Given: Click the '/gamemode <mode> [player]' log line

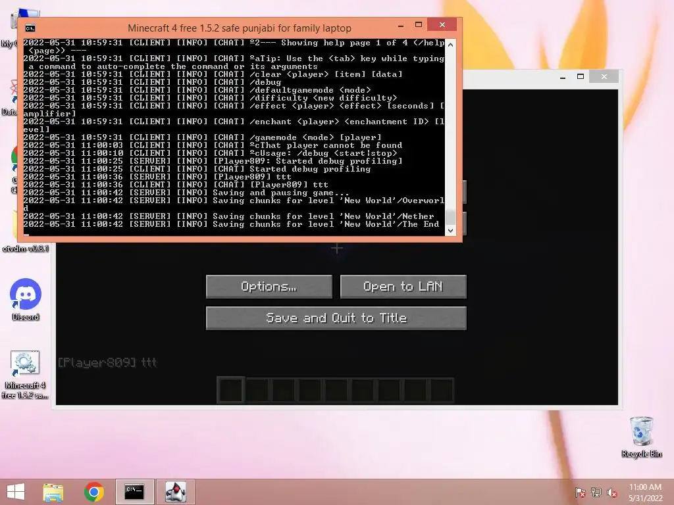Looking at the screenshot, I should pyautogui.click(x=203, y=137).
